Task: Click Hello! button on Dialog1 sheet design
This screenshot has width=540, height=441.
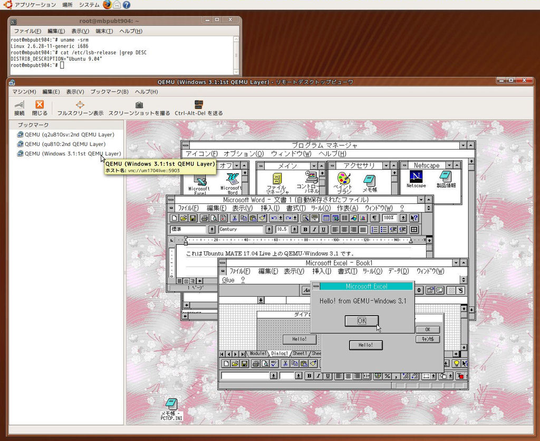Action: click(x=300, y=339)
